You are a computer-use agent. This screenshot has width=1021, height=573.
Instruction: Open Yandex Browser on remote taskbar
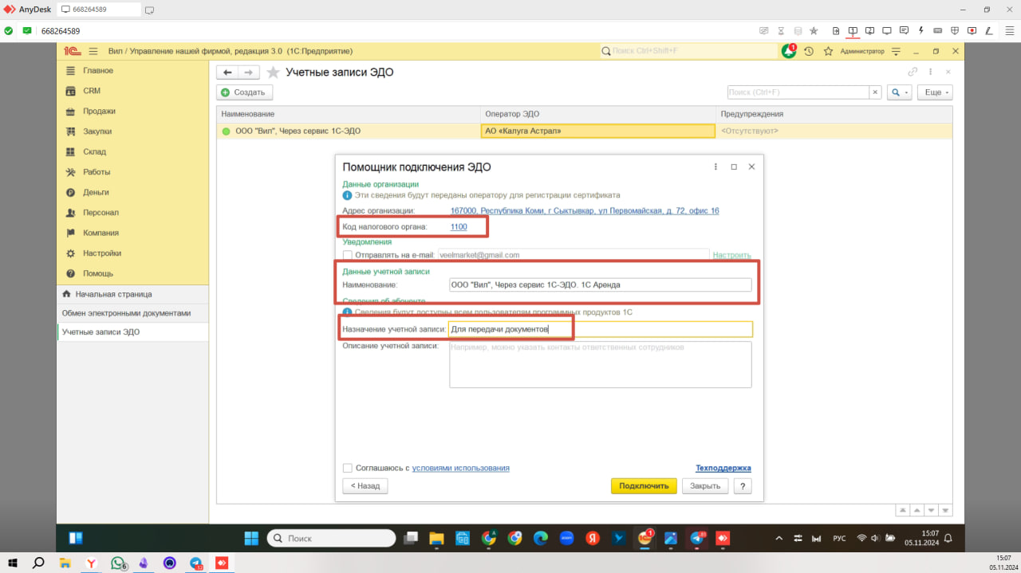coord(593,538)
